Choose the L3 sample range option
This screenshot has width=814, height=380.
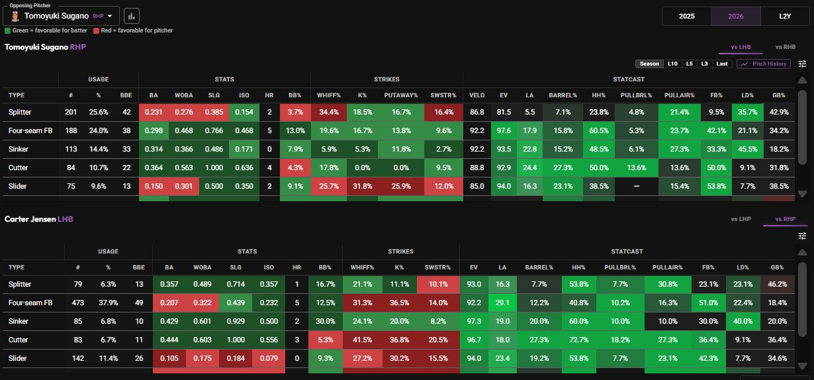pos(705,64)
